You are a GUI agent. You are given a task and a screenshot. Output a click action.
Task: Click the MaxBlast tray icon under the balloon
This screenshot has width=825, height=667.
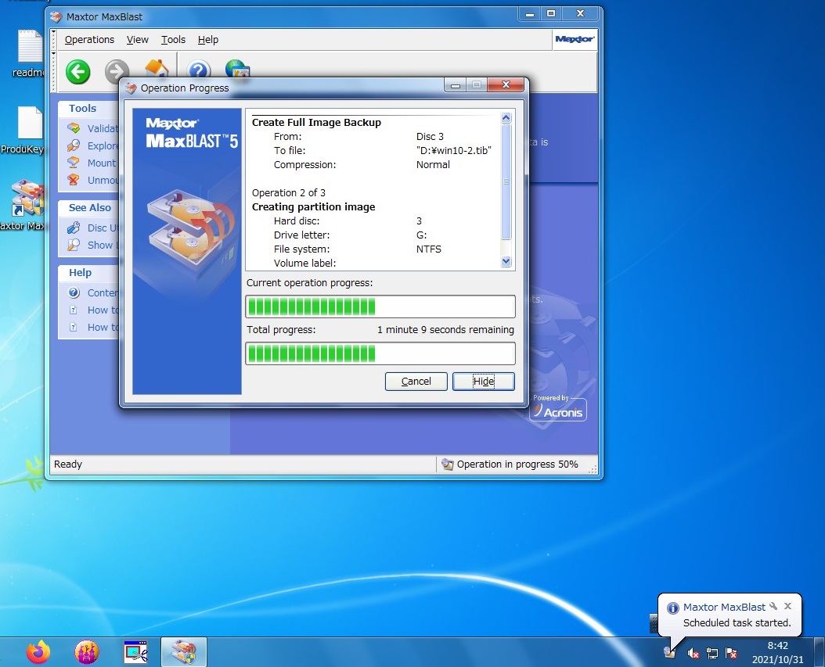pos(669,652)
